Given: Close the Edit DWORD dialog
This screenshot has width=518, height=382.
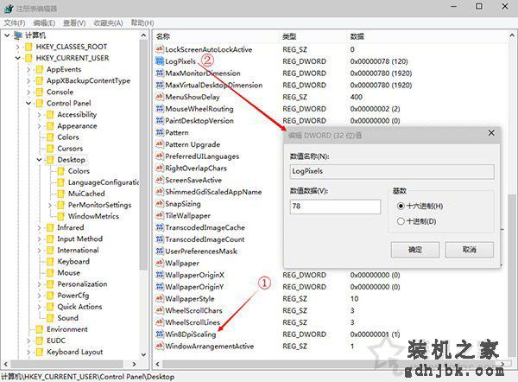Looking at the screenshot, I should coord(491,133).
